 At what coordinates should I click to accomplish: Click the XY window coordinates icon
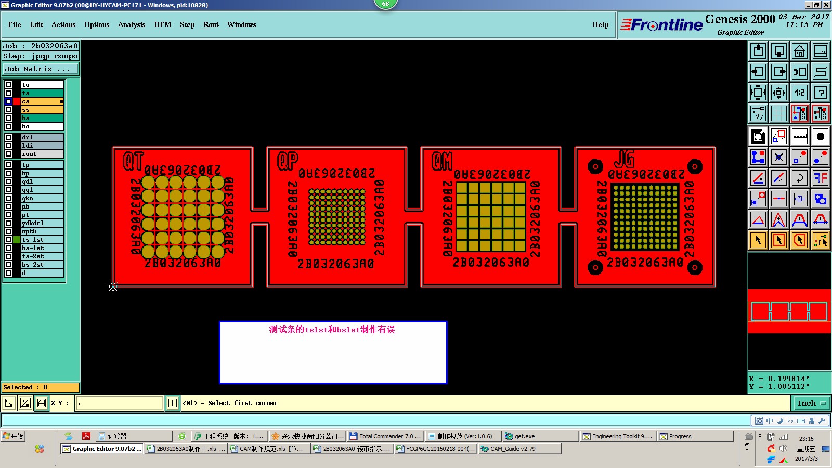[x=821, y=51]
